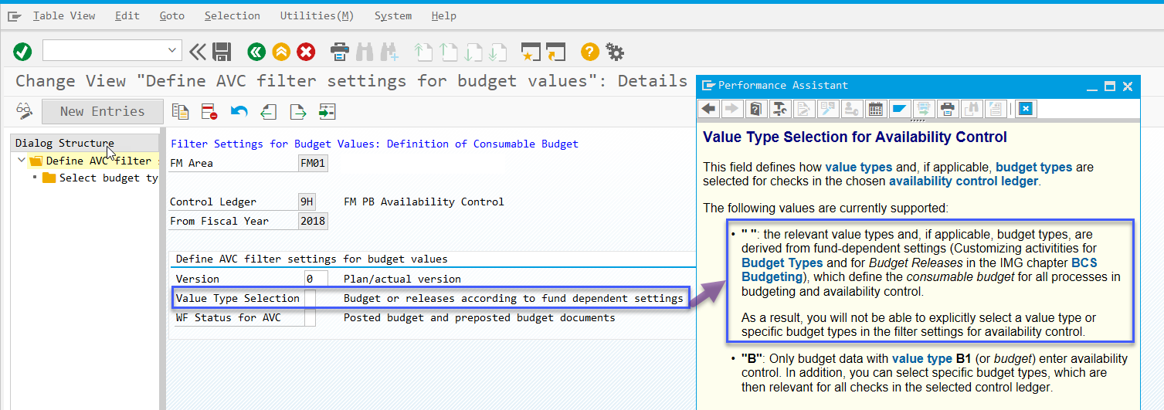
Task: Open the first 'value types' link
Action: [858, 167]
